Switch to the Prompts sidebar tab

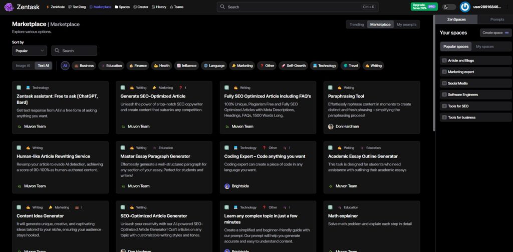pos(497,19)
